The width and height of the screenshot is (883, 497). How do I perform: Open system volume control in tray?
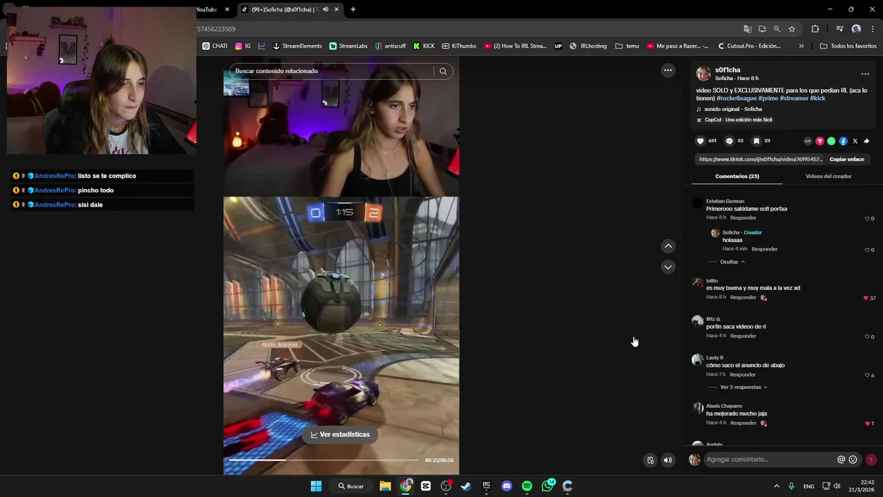[837, 486]
